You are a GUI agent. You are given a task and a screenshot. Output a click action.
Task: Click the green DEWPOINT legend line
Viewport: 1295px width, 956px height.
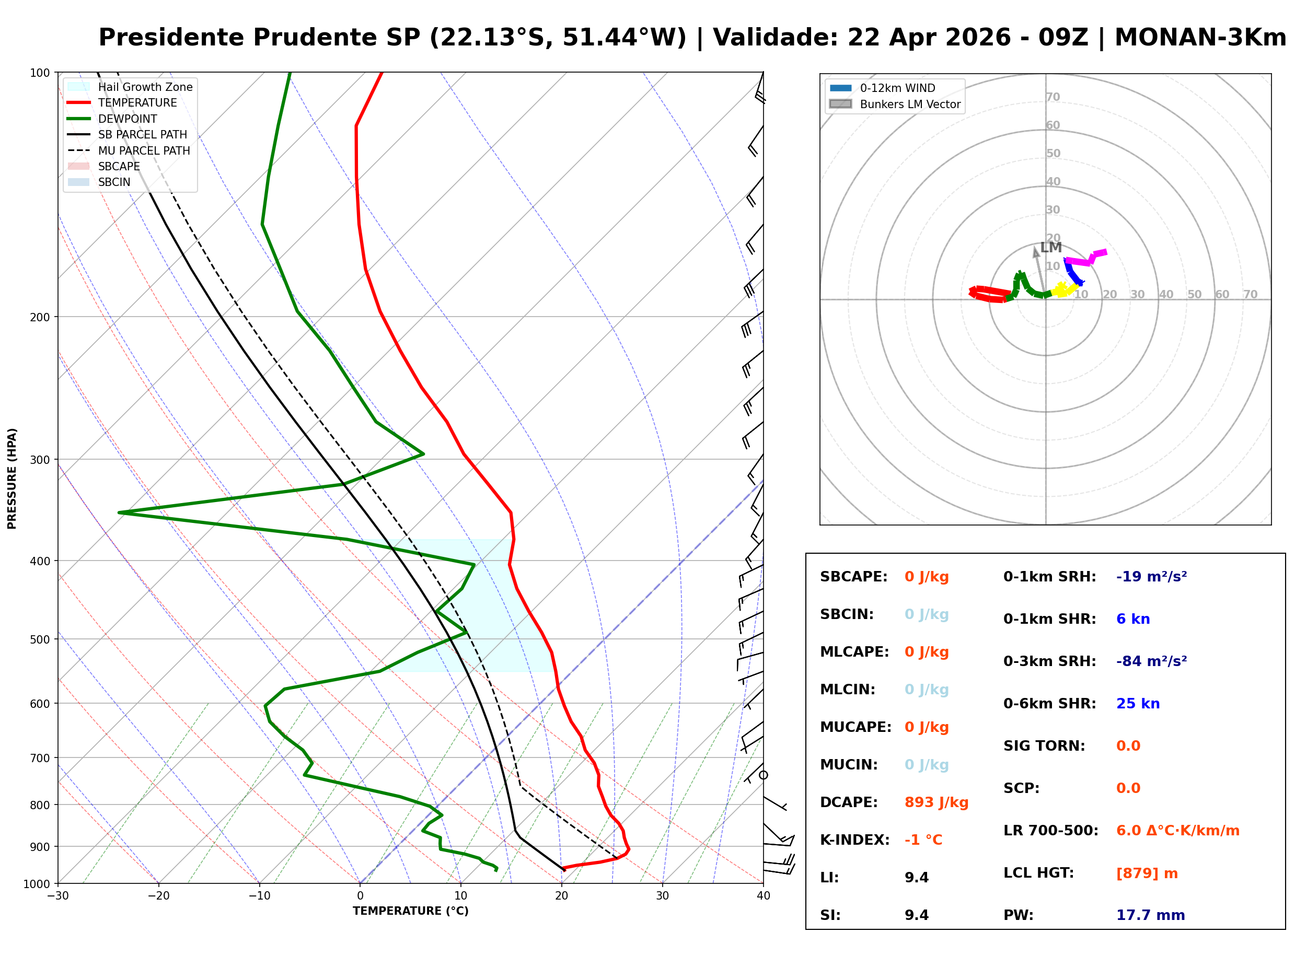pos(79,119)
